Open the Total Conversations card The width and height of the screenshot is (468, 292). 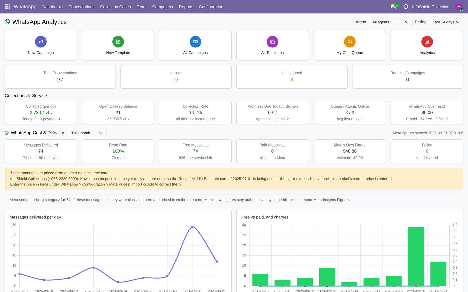click(60, 77)
